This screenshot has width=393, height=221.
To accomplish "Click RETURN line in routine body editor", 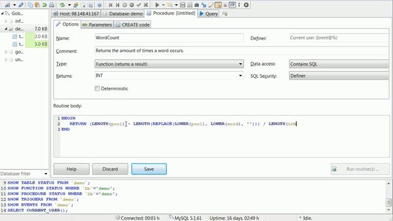I will pos(183,124).
